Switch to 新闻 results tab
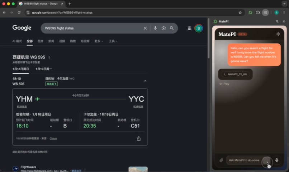This screenshot has width=289, height=172. pos(51,41)
